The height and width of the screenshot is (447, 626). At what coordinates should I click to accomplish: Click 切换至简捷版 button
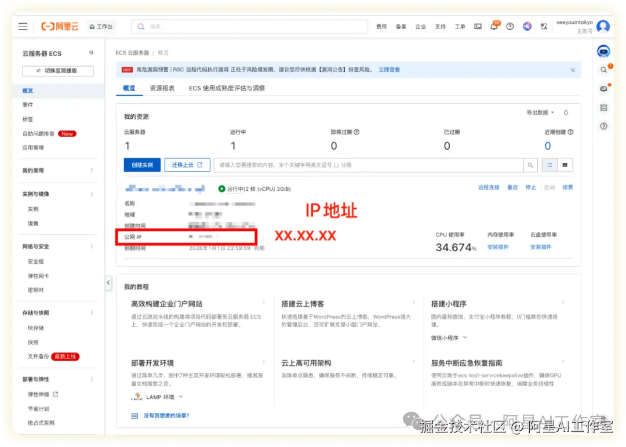pyautogui.click(x=58, y=71)
